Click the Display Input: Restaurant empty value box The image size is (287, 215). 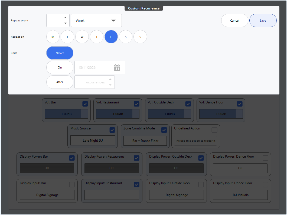pos(112,195)
